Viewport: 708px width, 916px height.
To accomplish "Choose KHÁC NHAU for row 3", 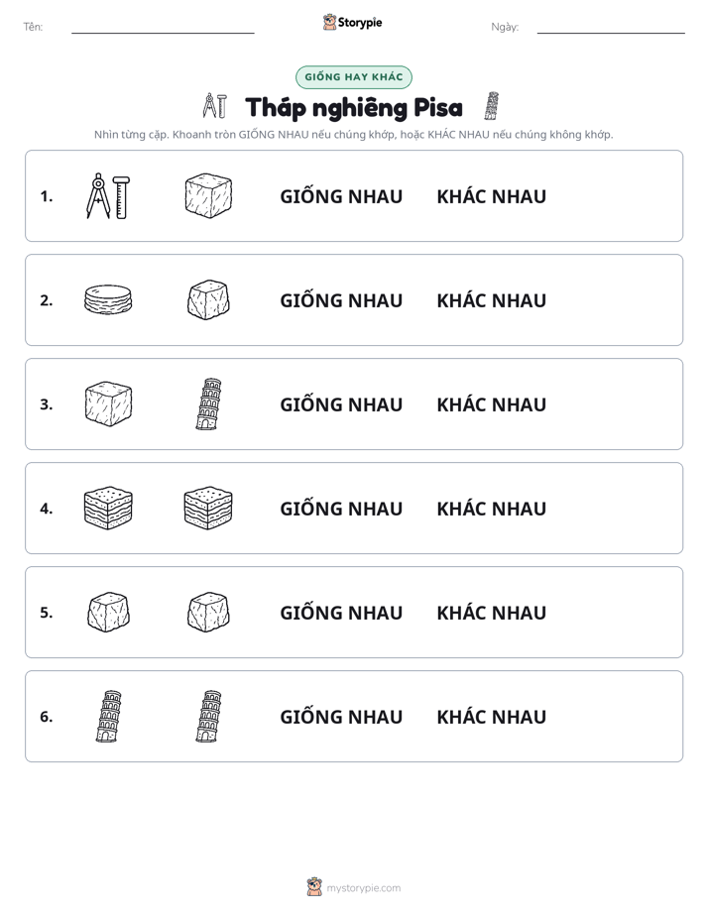I will (491, 404).
